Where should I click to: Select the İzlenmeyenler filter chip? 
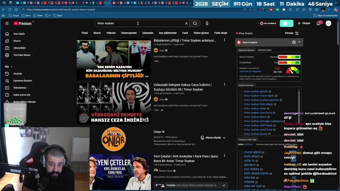pyautogui.click(x=129, y=33)
